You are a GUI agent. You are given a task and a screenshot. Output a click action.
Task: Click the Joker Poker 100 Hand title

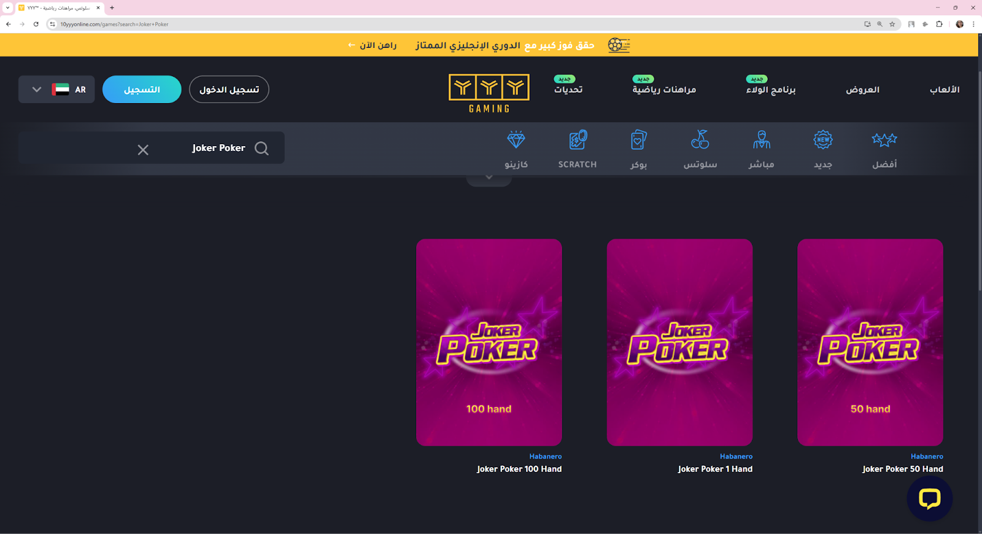pos(519,469)
